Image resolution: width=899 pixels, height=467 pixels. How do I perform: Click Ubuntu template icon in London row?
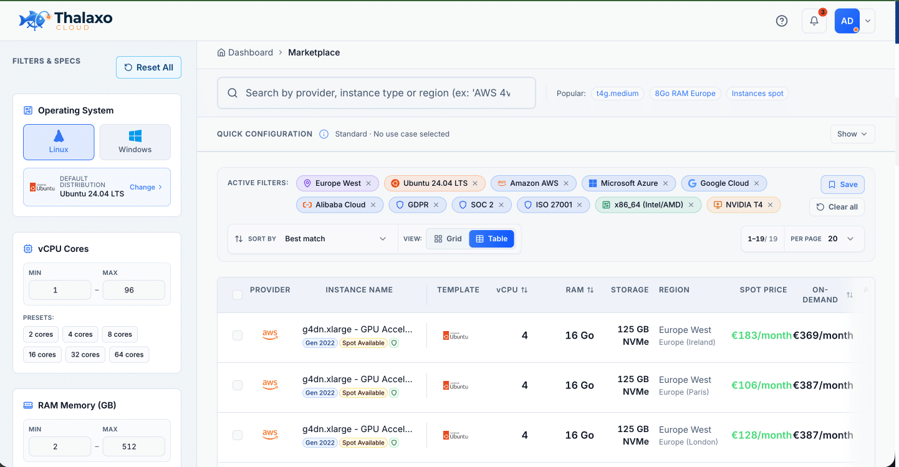coord(455,435)
